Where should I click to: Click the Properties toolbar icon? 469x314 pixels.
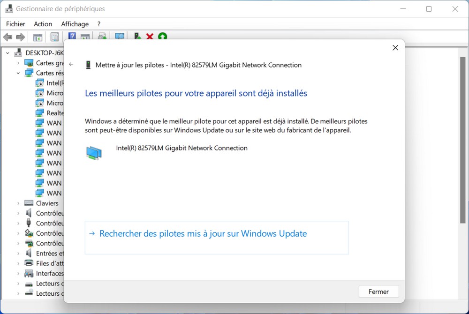55,37
